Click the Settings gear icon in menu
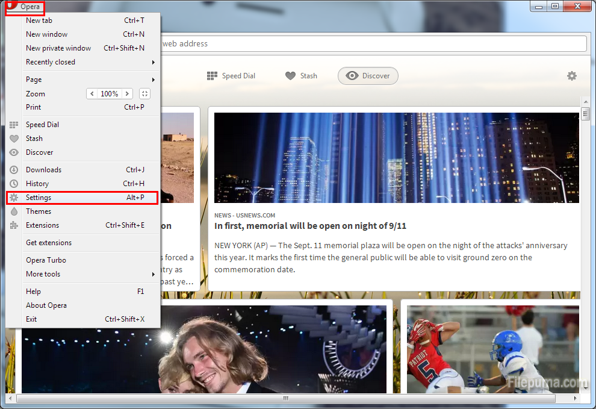Screen dimensions: 596x409 [14, 198]
